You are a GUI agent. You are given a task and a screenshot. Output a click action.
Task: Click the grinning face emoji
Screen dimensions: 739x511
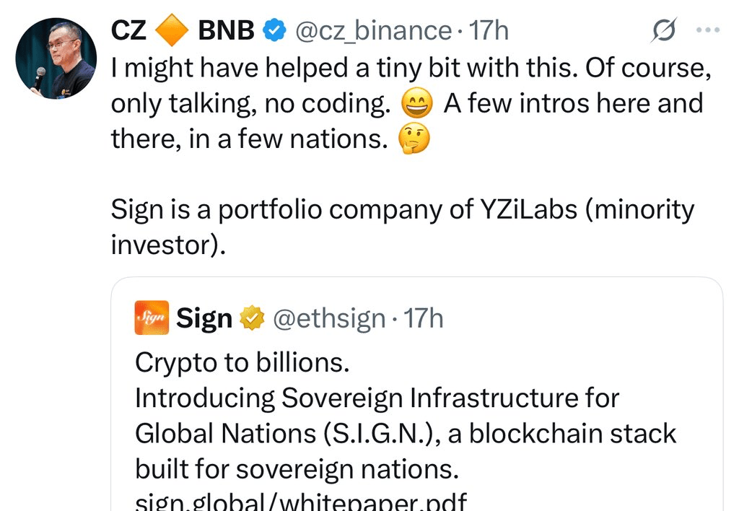416,103
